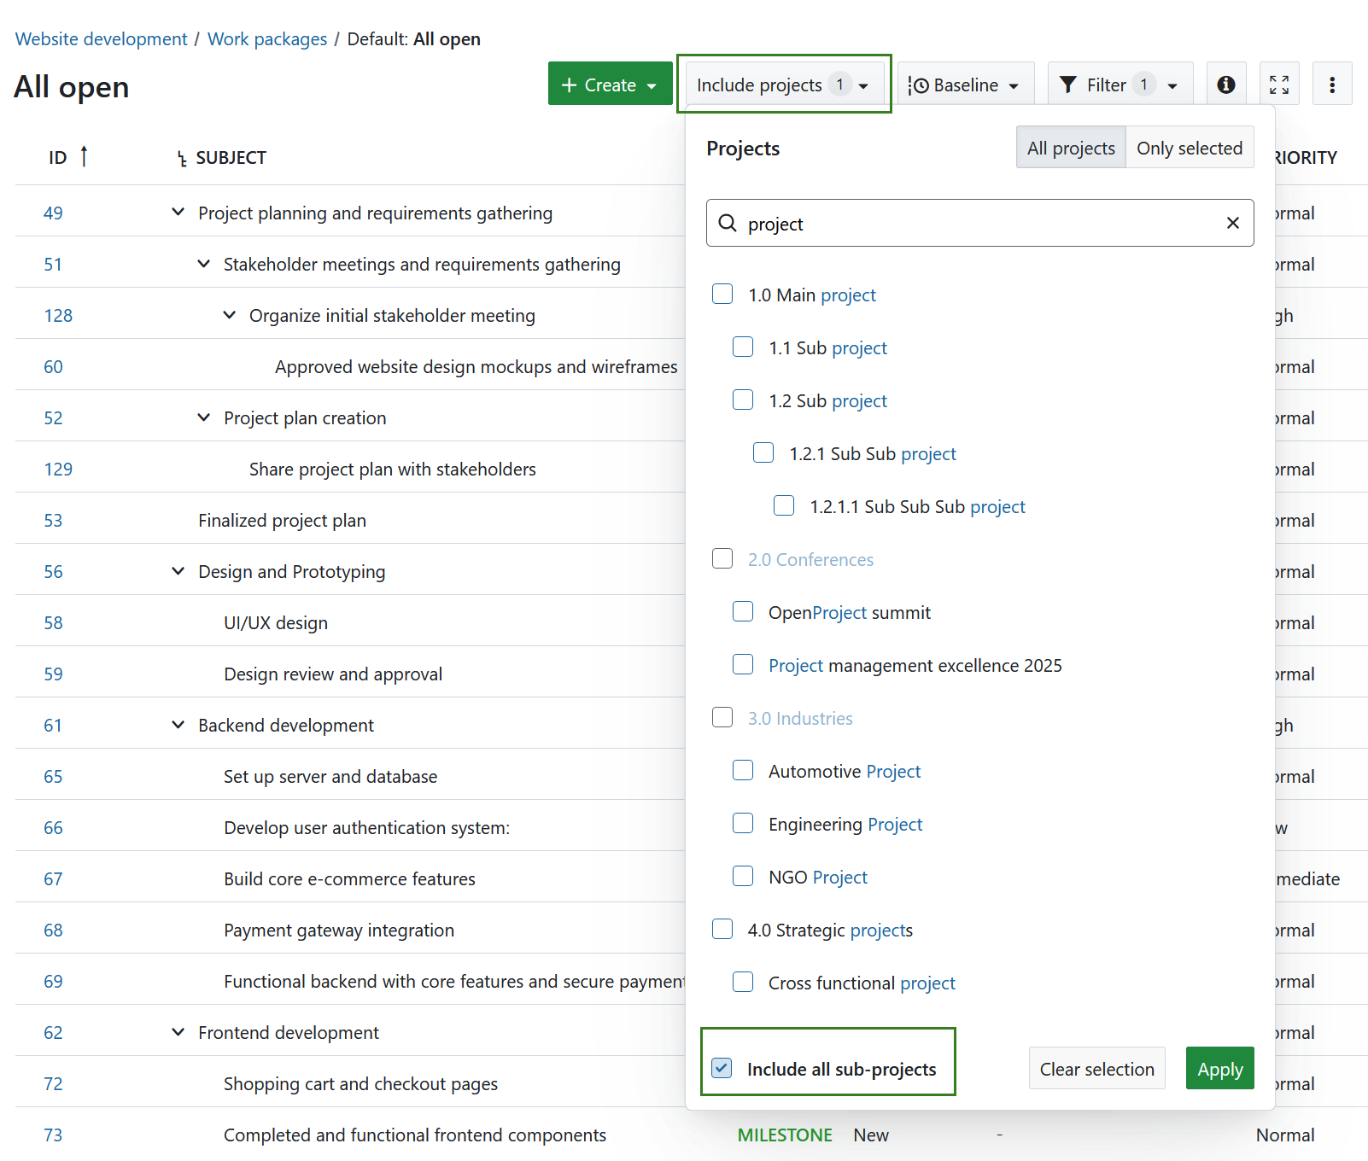Clear the project search with the X icon
The width and height of the screenshot is (1368, 1161).
coord(1232,223)
